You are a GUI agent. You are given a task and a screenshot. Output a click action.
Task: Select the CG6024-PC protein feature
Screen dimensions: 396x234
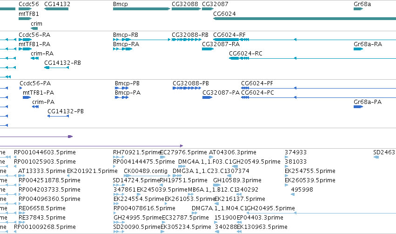[x=318, y=97]
